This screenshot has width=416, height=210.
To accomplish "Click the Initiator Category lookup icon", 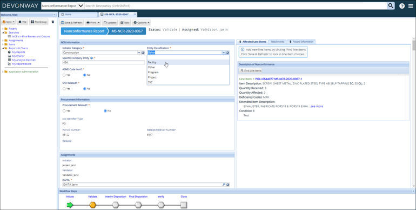I will (x=143, y=52).
